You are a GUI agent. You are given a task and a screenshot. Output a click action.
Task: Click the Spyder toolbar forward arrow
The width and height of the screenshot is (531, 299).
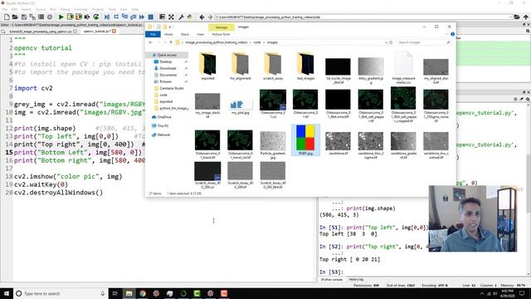[210, 17]
